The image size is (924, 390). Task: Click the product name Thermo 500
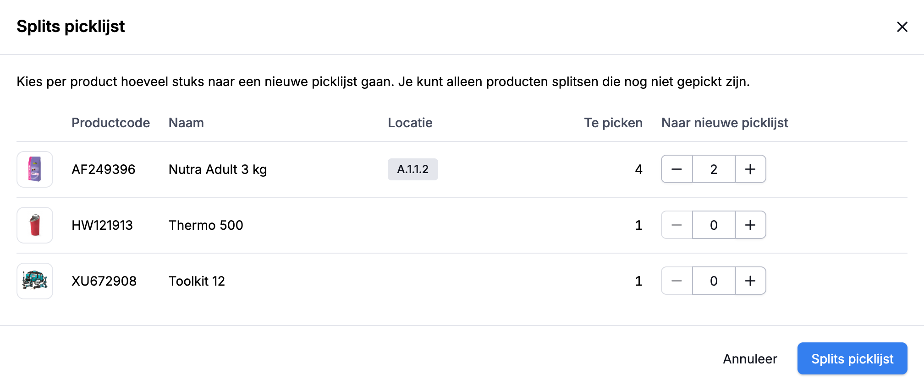pos(206,225)
